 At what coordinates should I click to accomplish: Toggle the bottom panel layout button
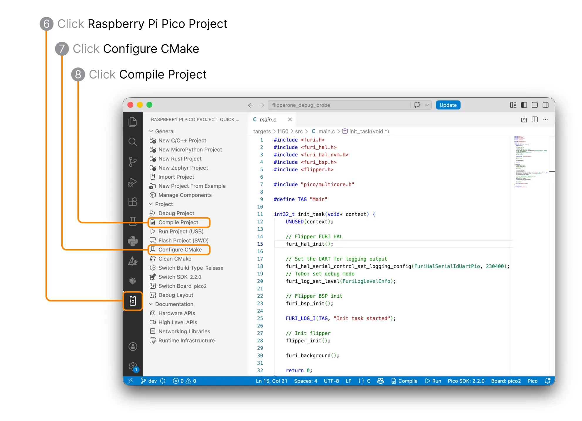point(535,105)
